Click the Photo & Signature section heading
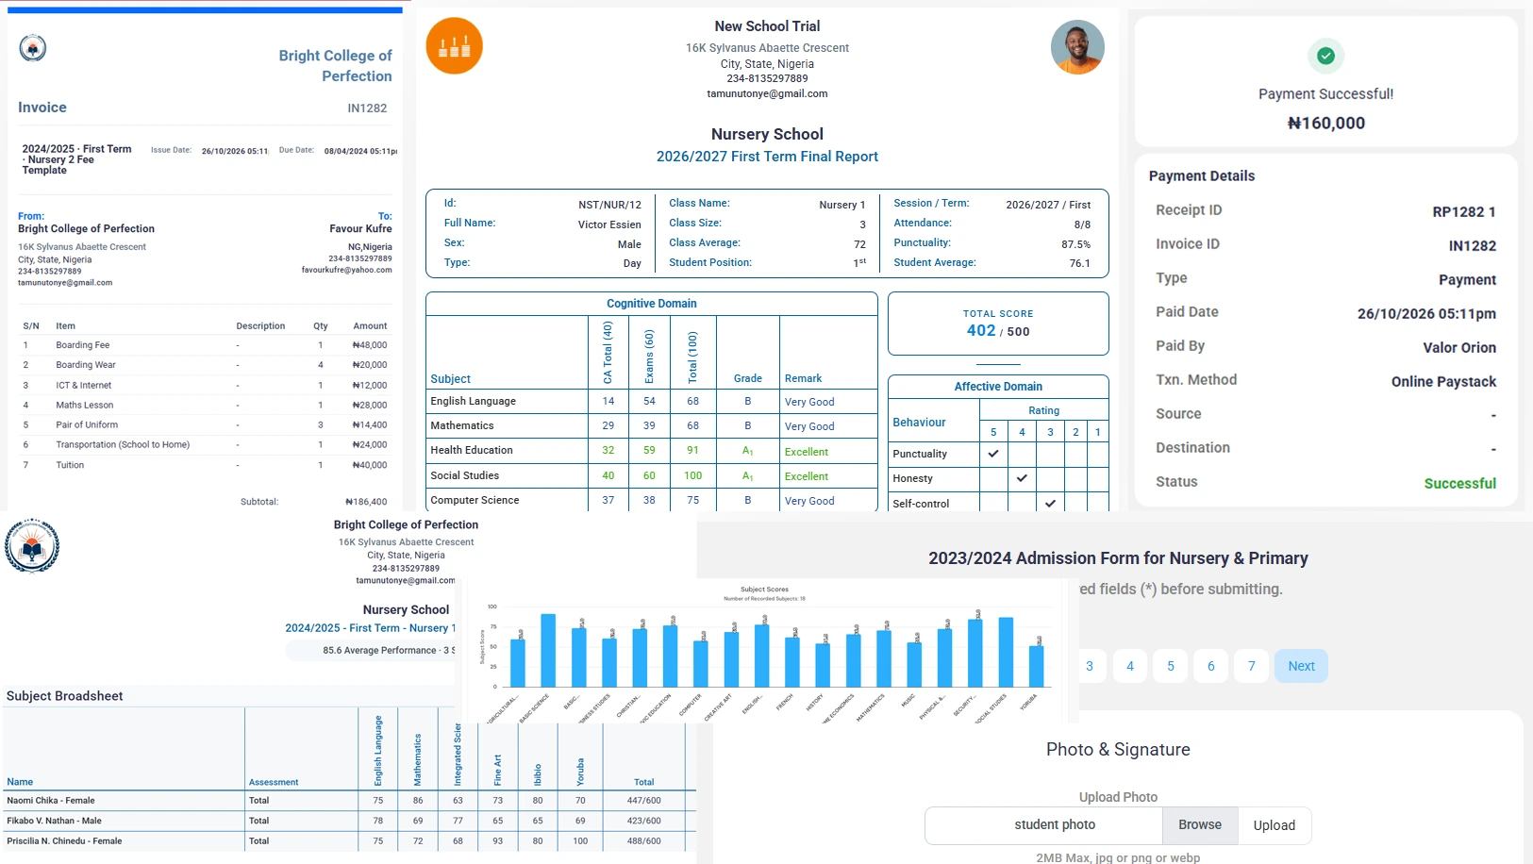Viewport: 1533px width, 864px height. pyautogui.click(x=1118, y=750)
